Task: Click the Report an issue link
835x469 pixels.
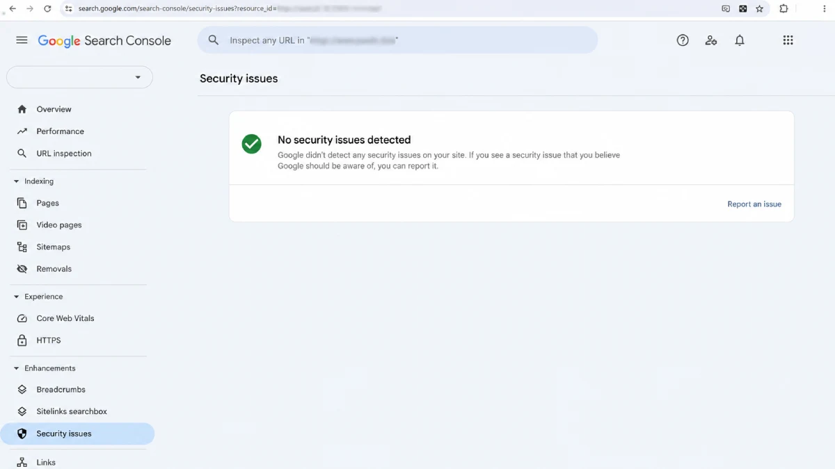Action: coord(754,204)
